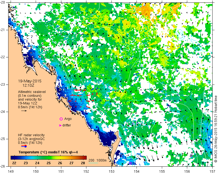Click latitude axis label -23
This screenshot has width=218, height=174.
point(3,85)
